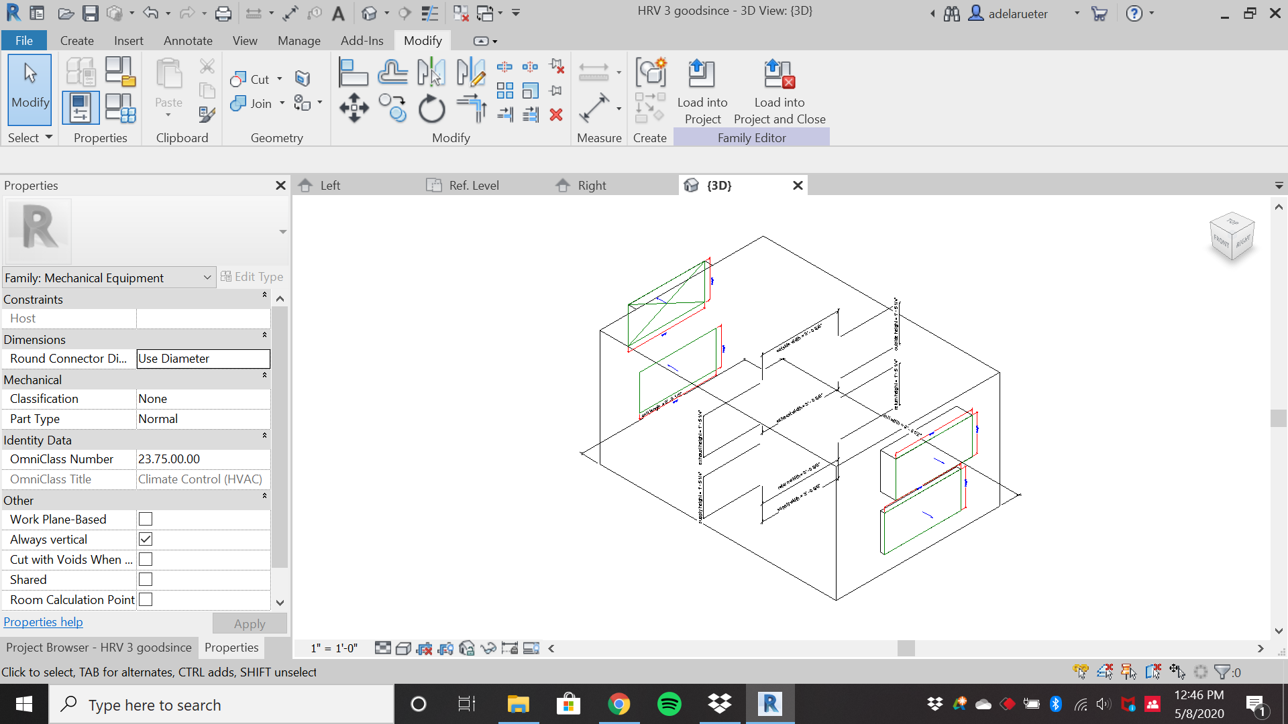Open the Properties help link
Viewport: 1288px width, 724px height.
pyautogui.click(x=43, y=621)
